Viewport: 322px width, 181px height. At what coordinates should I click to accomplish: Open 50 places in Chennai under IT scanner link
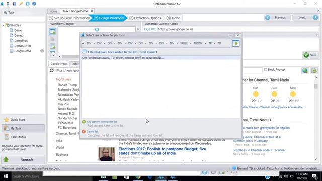[x=260, y=150]
